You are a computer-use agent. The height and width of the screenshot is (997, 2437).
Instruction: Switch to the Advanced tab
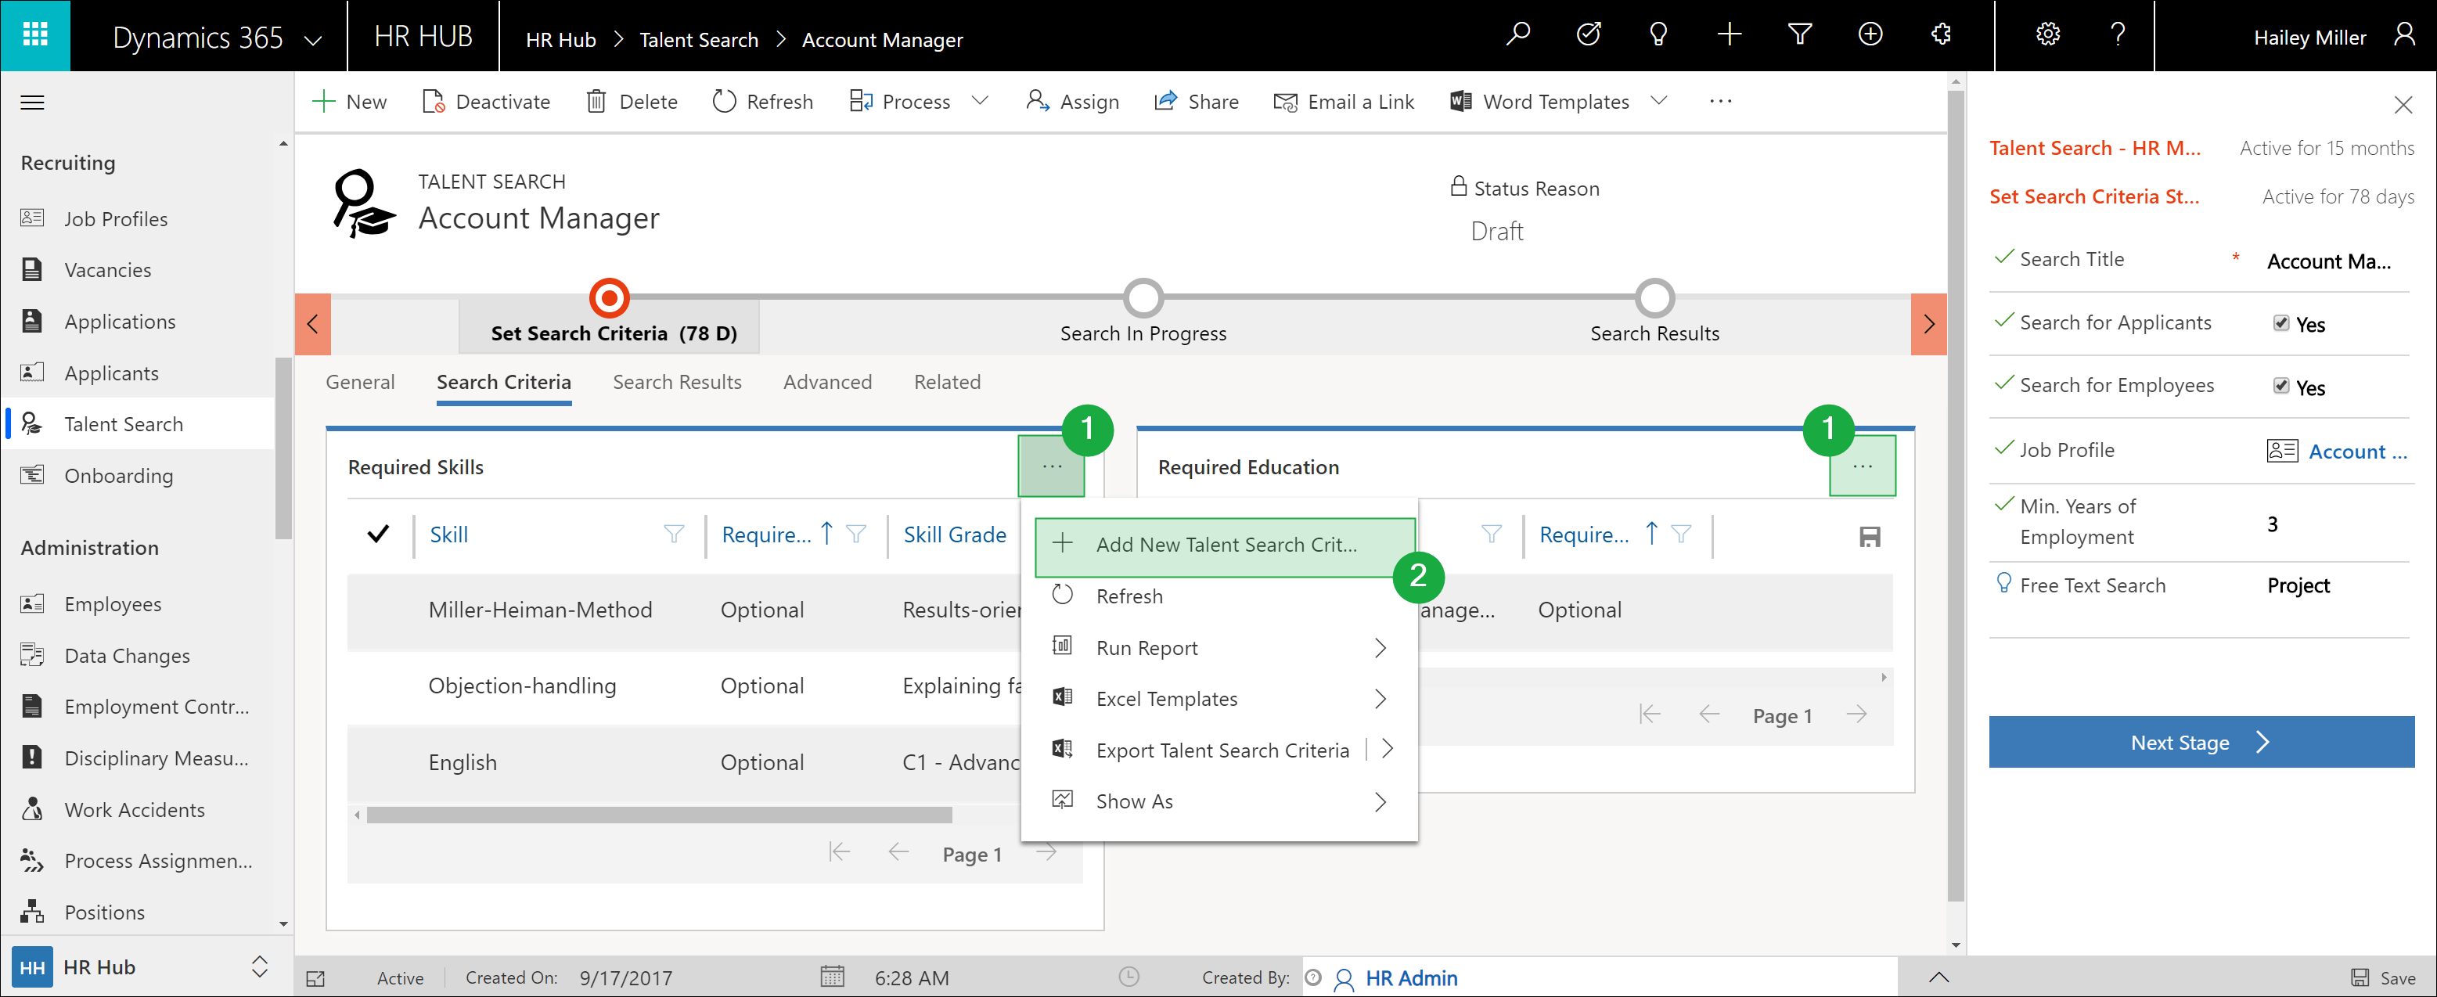point(827,382)
